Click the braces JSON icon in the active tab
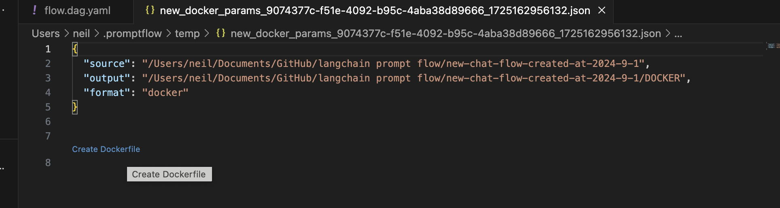780x208 pixels. pos(150,10)
